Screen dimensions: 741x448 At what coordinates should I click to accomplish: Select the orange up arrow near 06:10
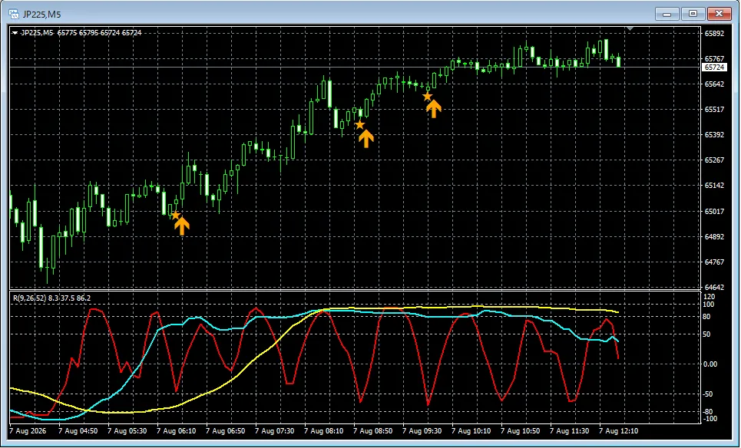pyautogui.click(x=181, y=226)
